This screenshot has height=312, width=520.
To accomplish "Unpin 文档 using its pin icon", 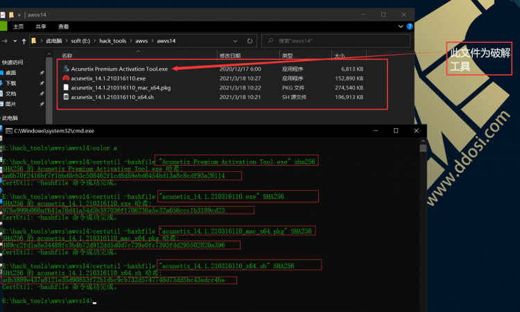I will click(x=42, y=94).
